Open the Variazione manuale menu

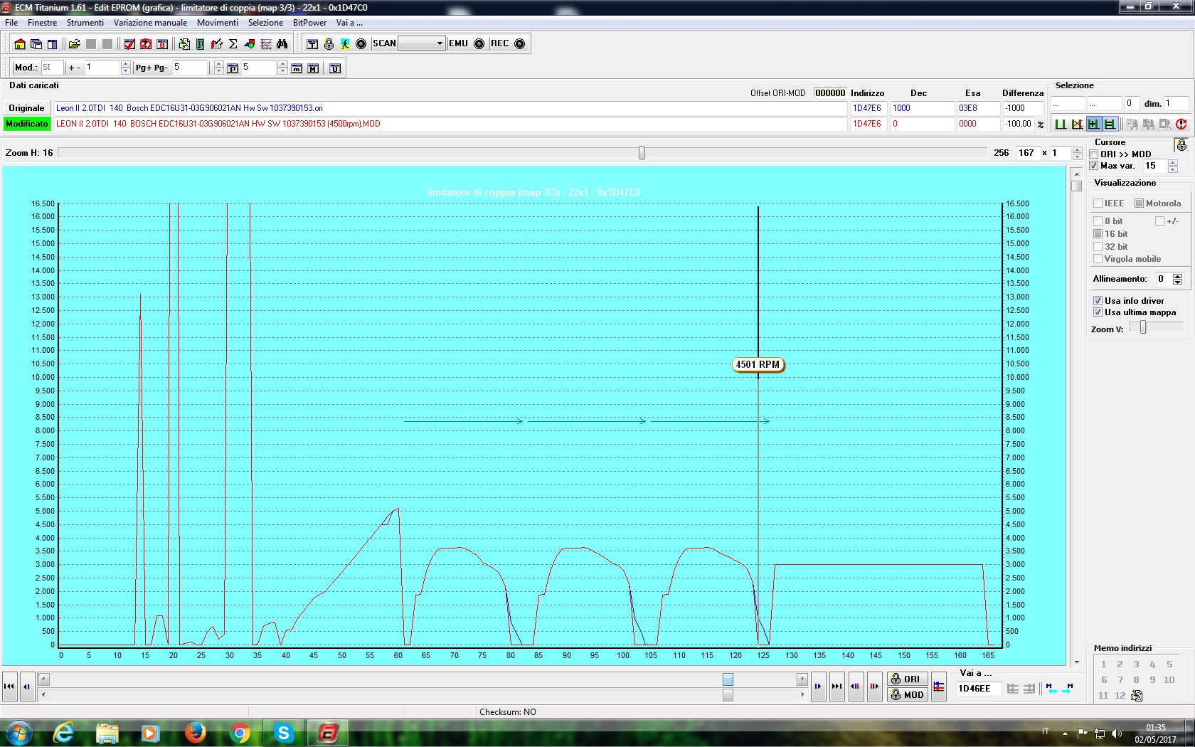[x=150, y=23]
